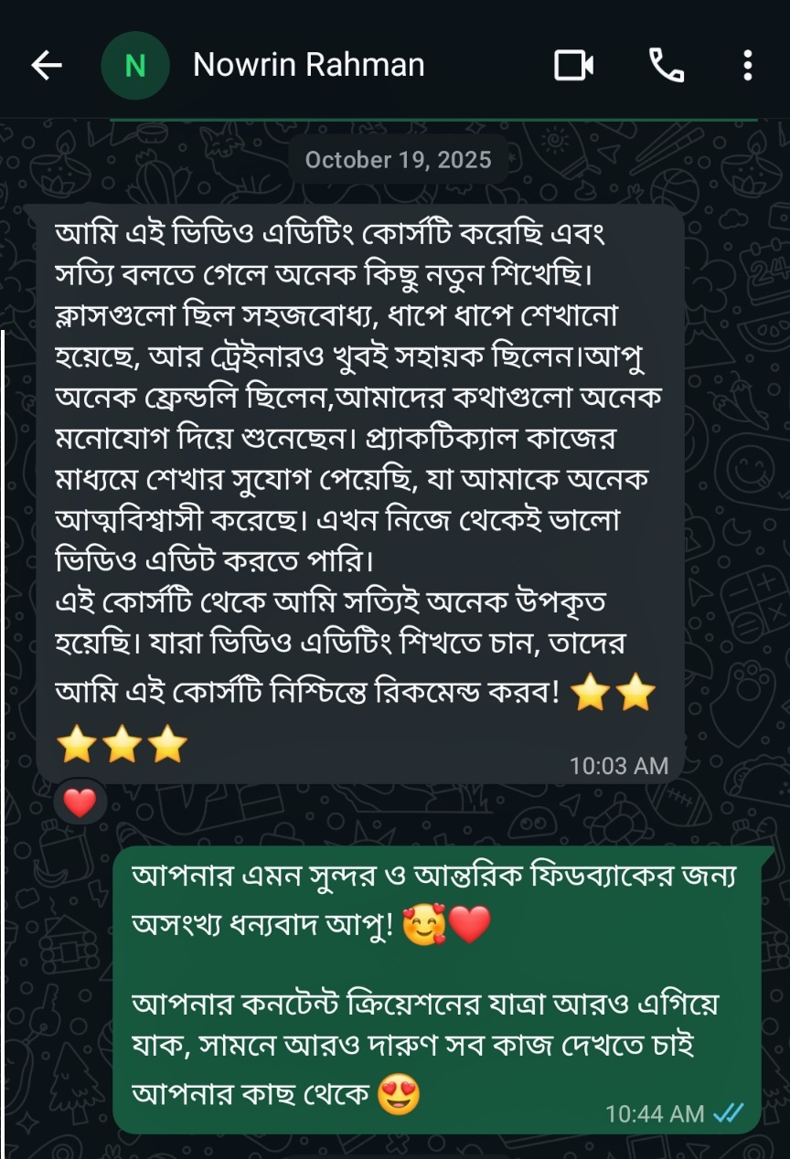Open the three-dot more options menu
Screen dimensions: 790x1159
coord(747,66)
